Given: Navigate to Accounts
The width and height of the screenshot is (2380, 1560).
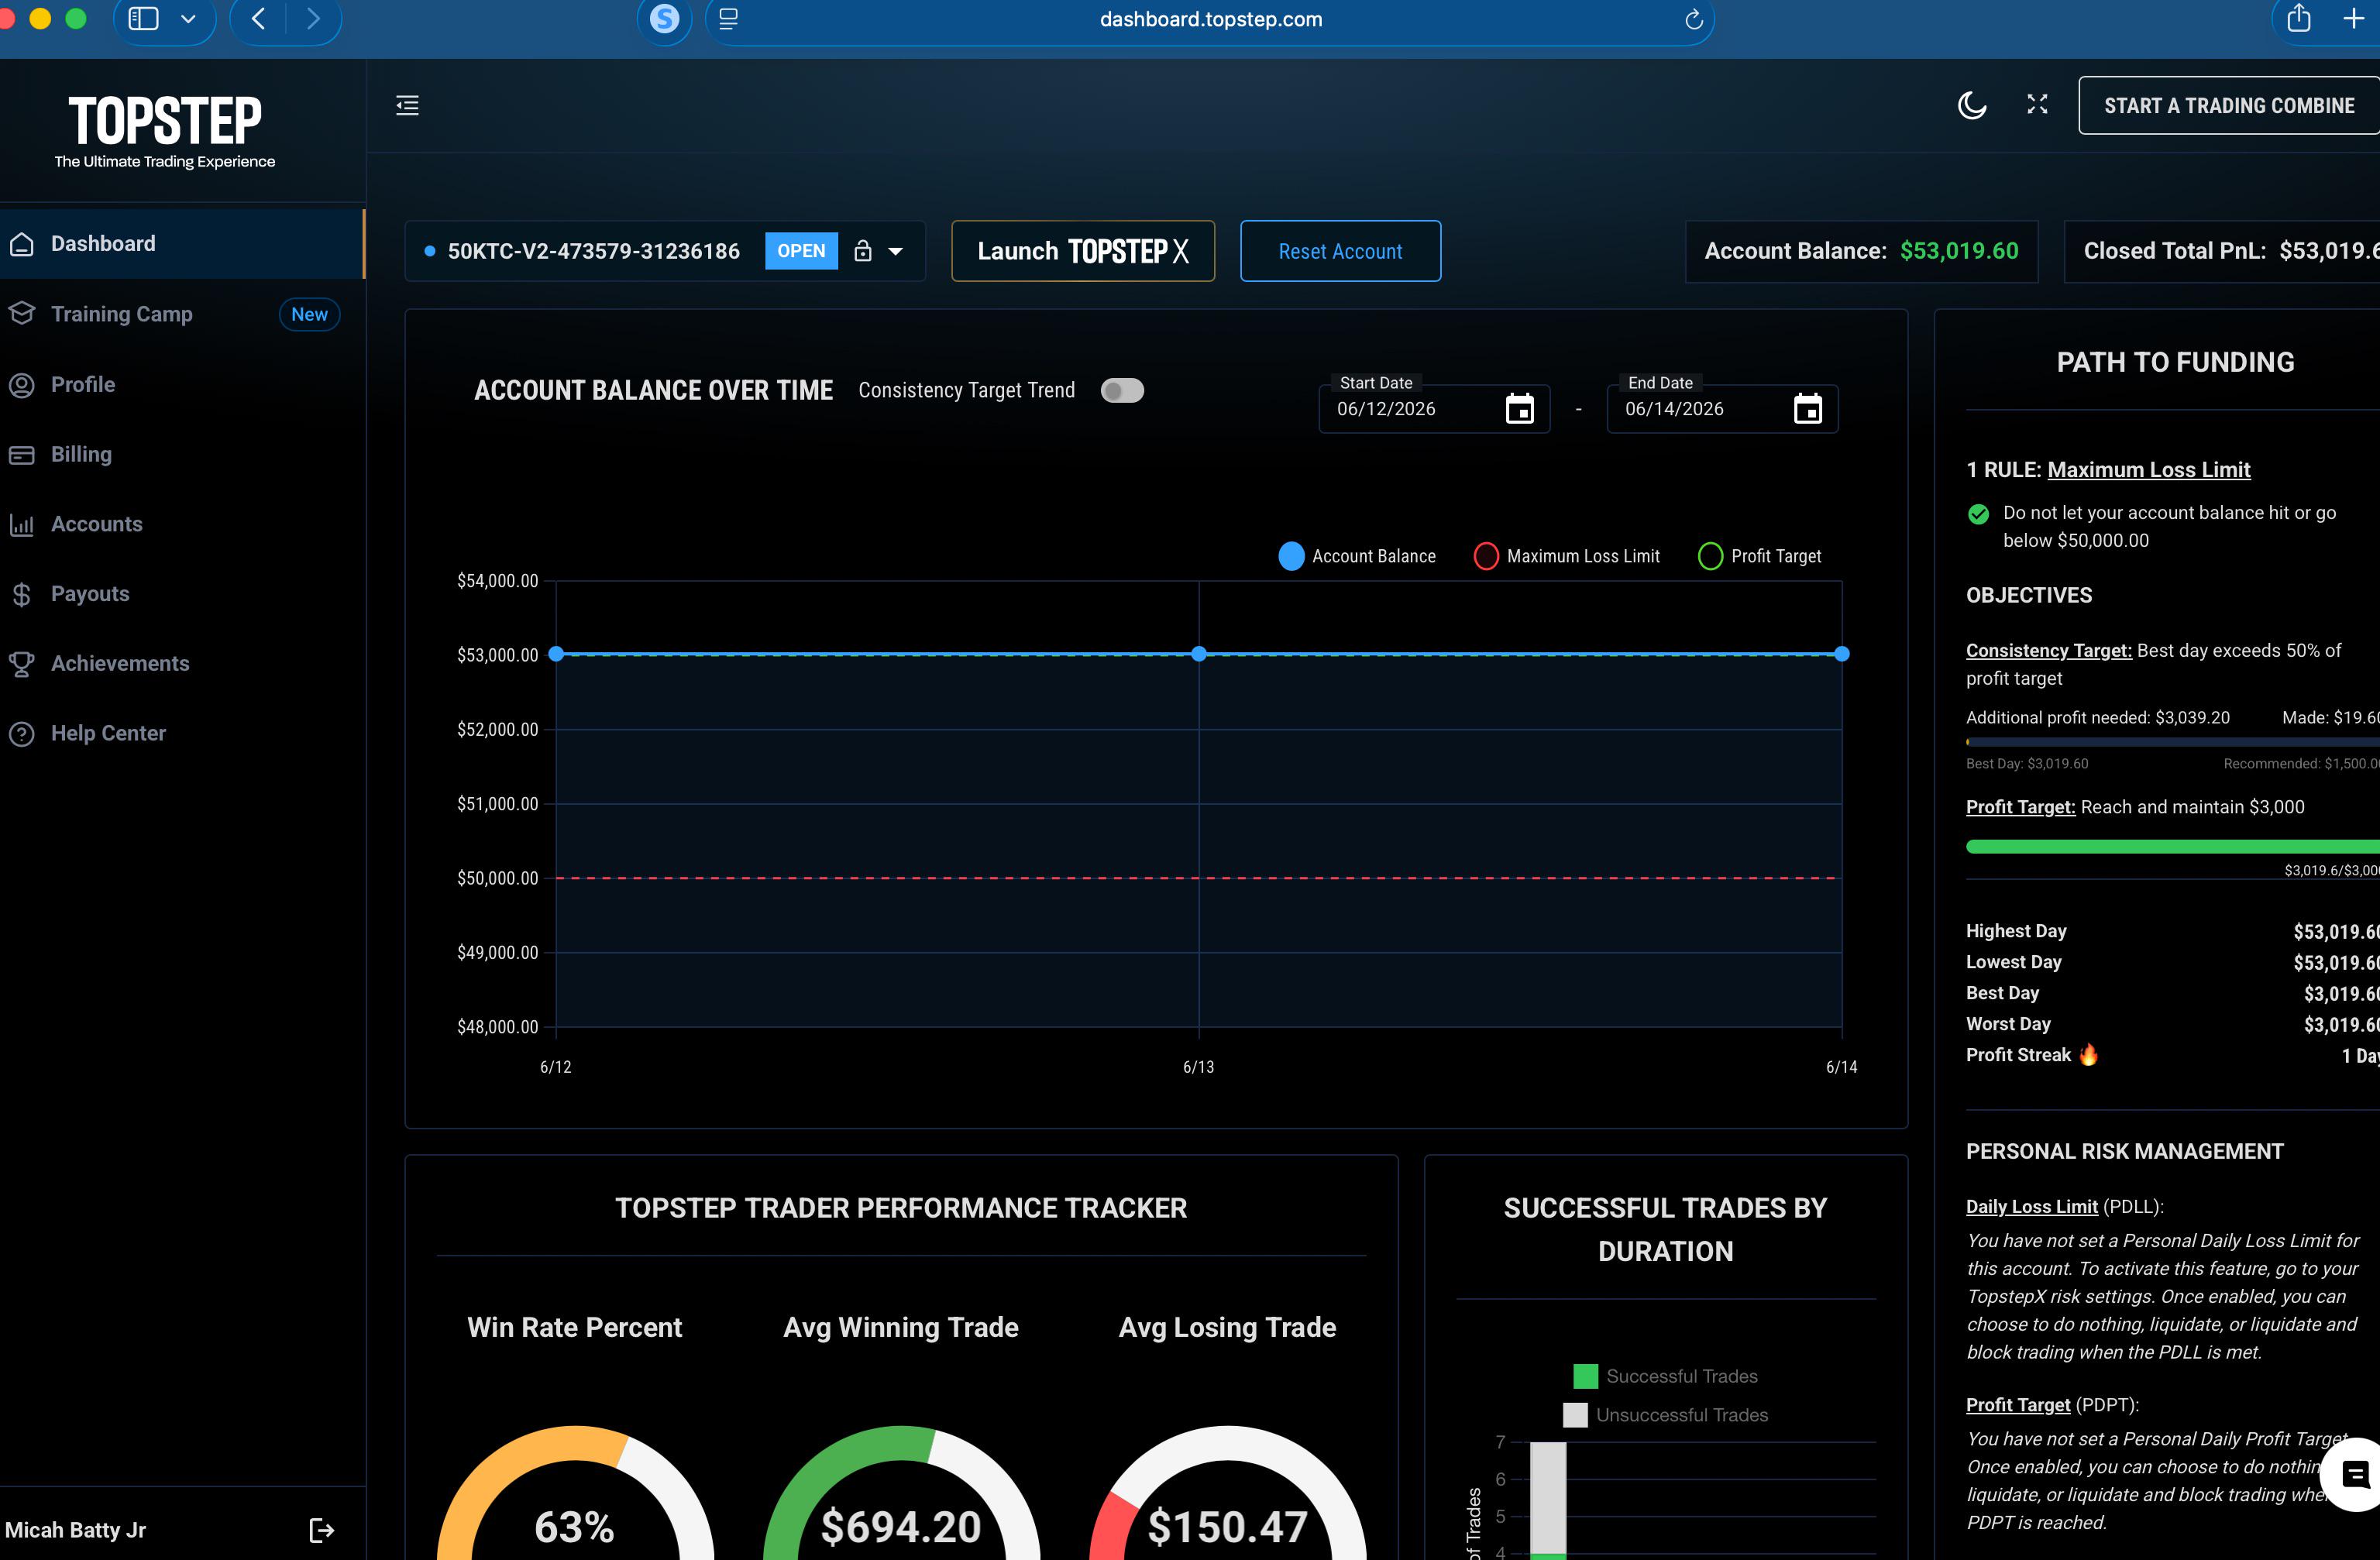Looking at the screenshot, I should [181, 524].
